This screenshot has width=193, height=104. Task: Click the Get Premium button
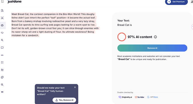(x=176, y=2)
